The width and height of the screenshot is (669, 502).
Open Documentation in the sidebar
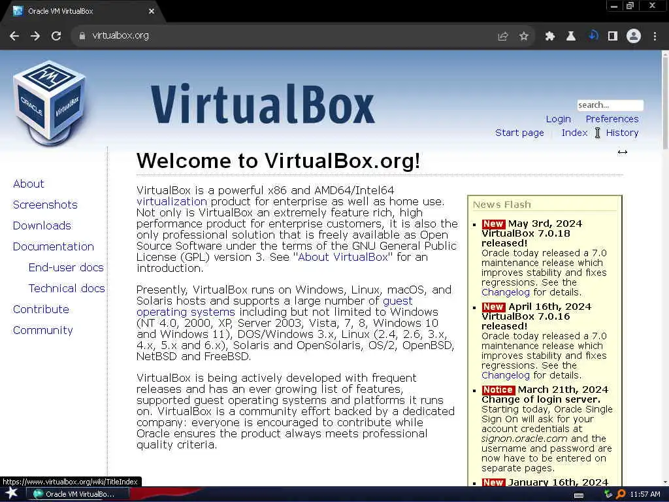(54, 246)
